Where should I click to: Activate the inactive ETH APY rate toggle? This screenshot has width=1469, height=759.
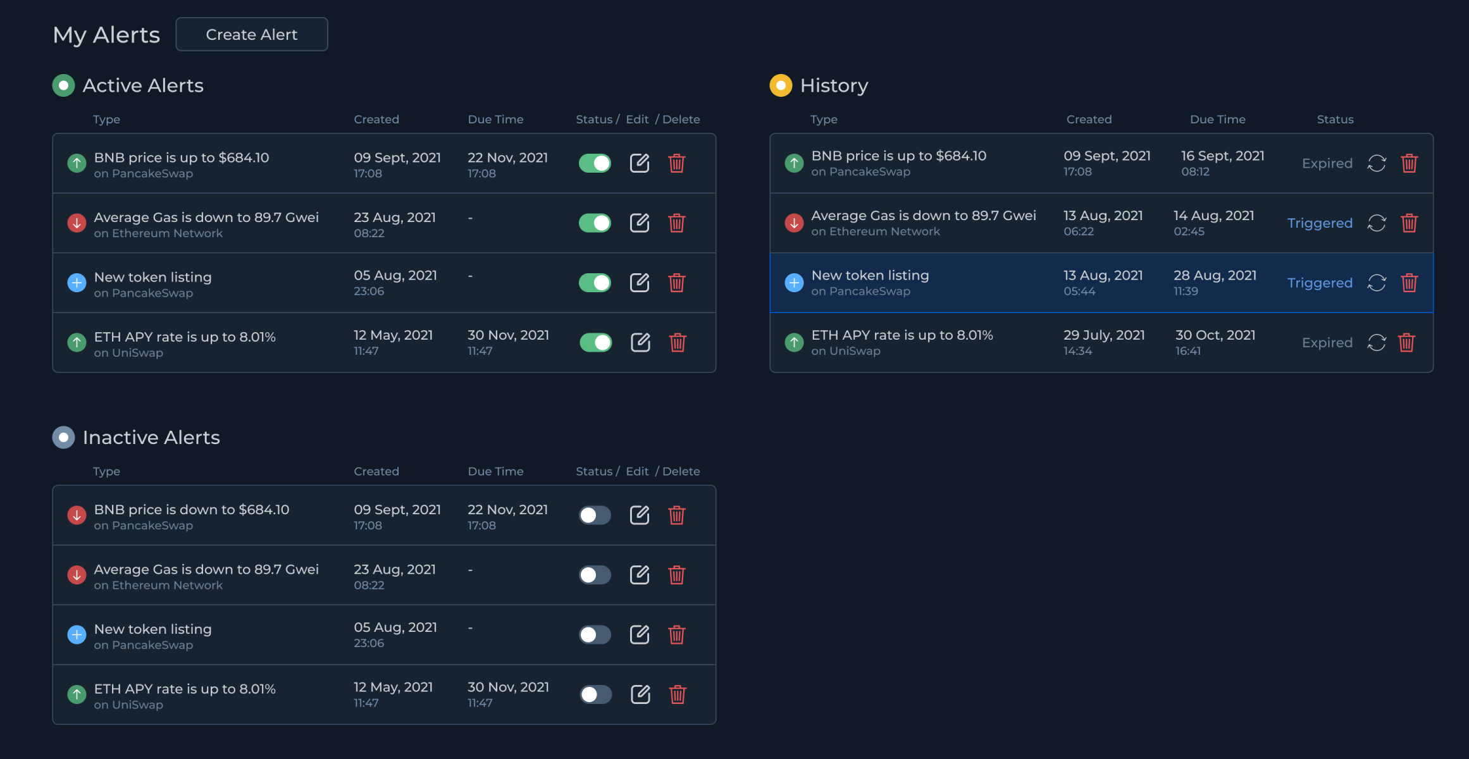(x=595, y=694)
